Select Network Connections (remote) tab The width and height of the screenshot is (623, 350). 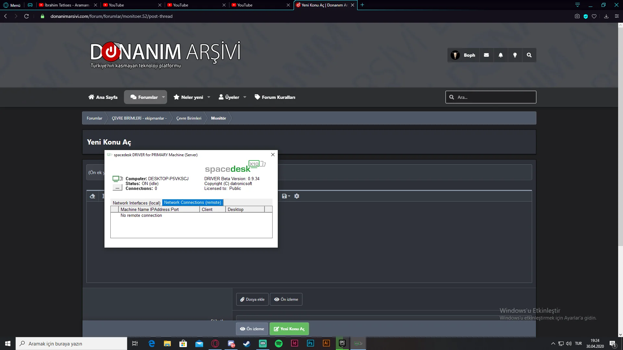(x=192, y=203)
